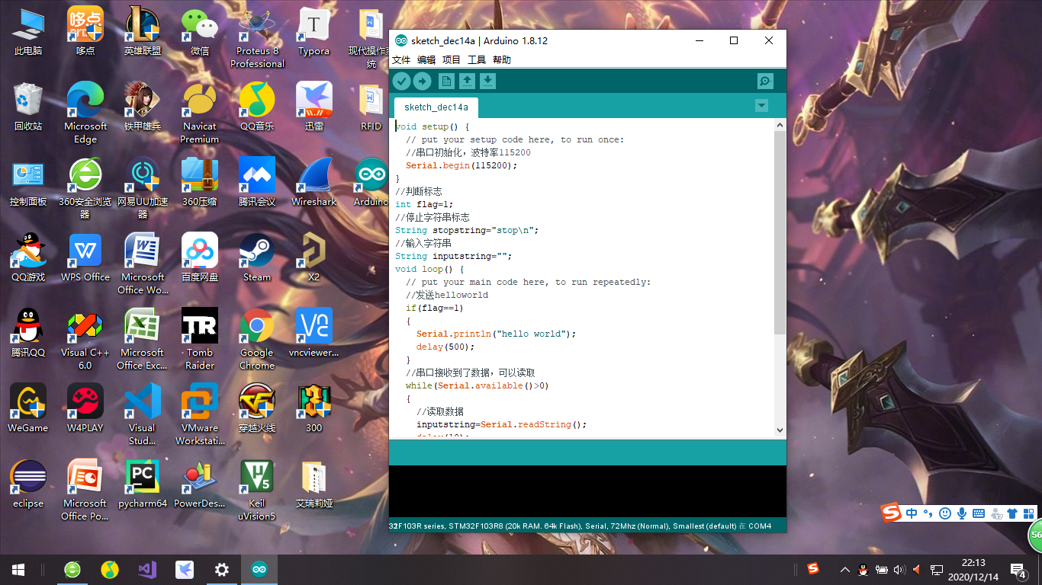Select the 控制面板 desktop icon
The width and height of the screenshot is (1042, 585).
(28, 183)
